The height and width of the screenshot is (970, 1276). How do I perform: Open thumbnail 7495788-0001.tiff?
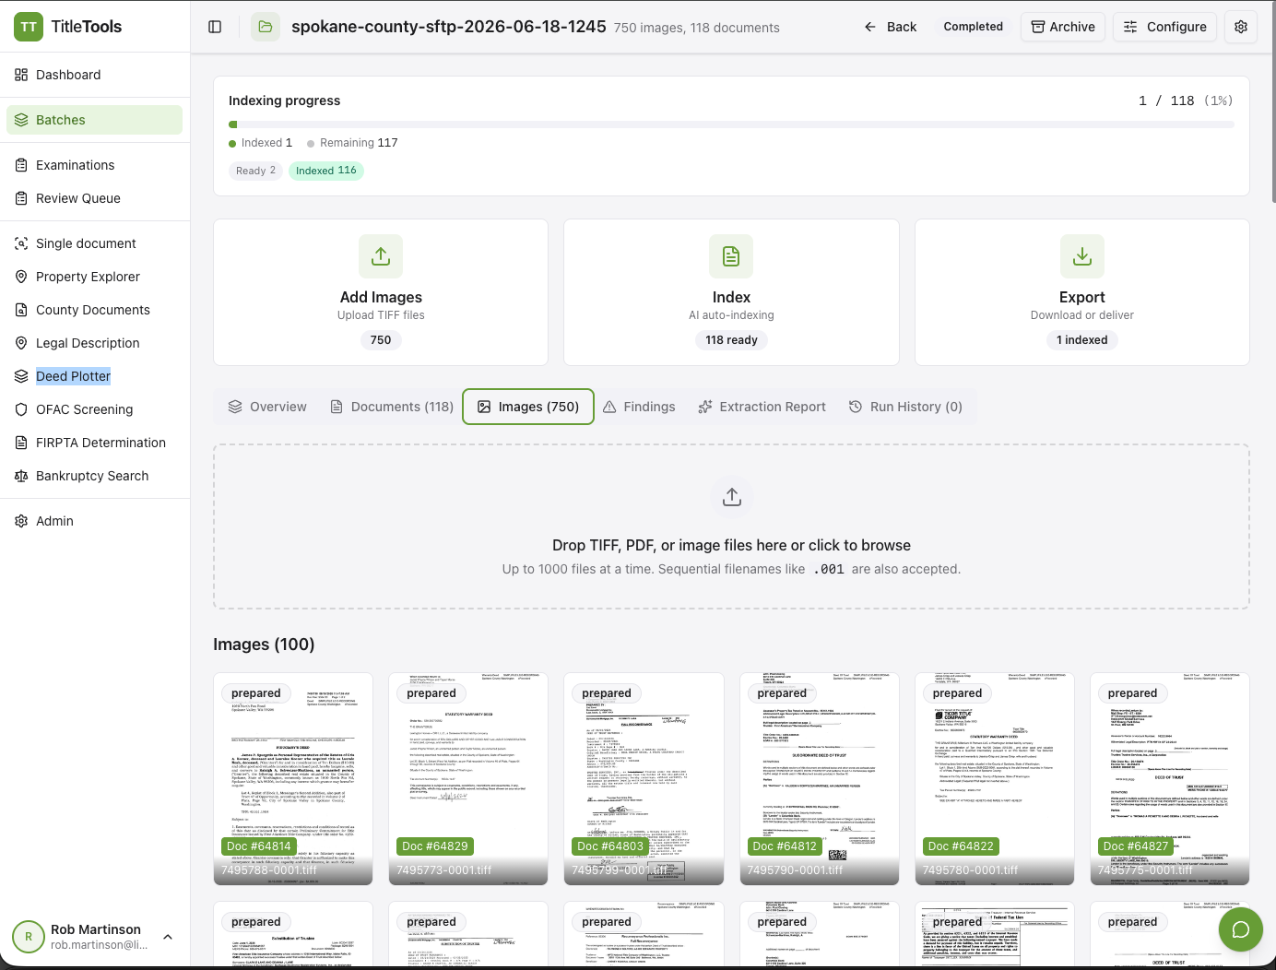pyautogui.click(x=293, y=779)
